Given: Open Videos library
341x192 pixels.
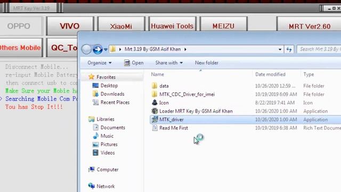Looking at the screenshot, I should (x=108, y=153).
